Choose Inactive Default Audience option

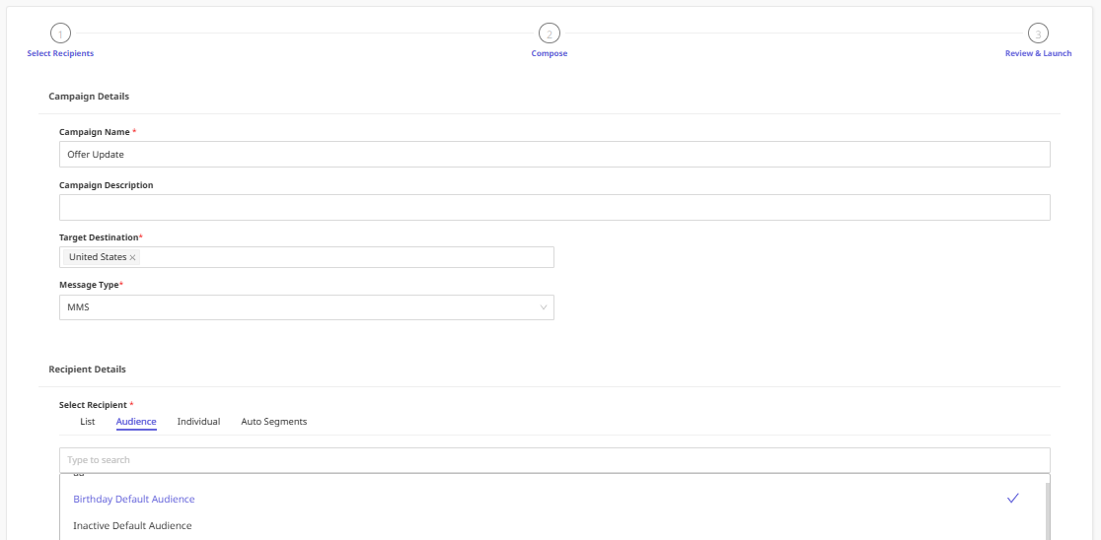(551, 525)
